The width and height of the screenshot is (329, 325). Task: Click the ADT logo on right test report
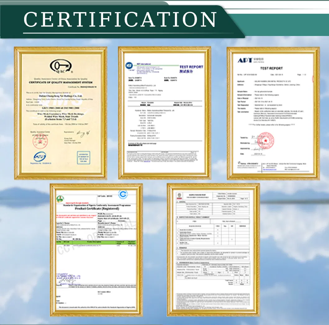click(x=245, y=60)
